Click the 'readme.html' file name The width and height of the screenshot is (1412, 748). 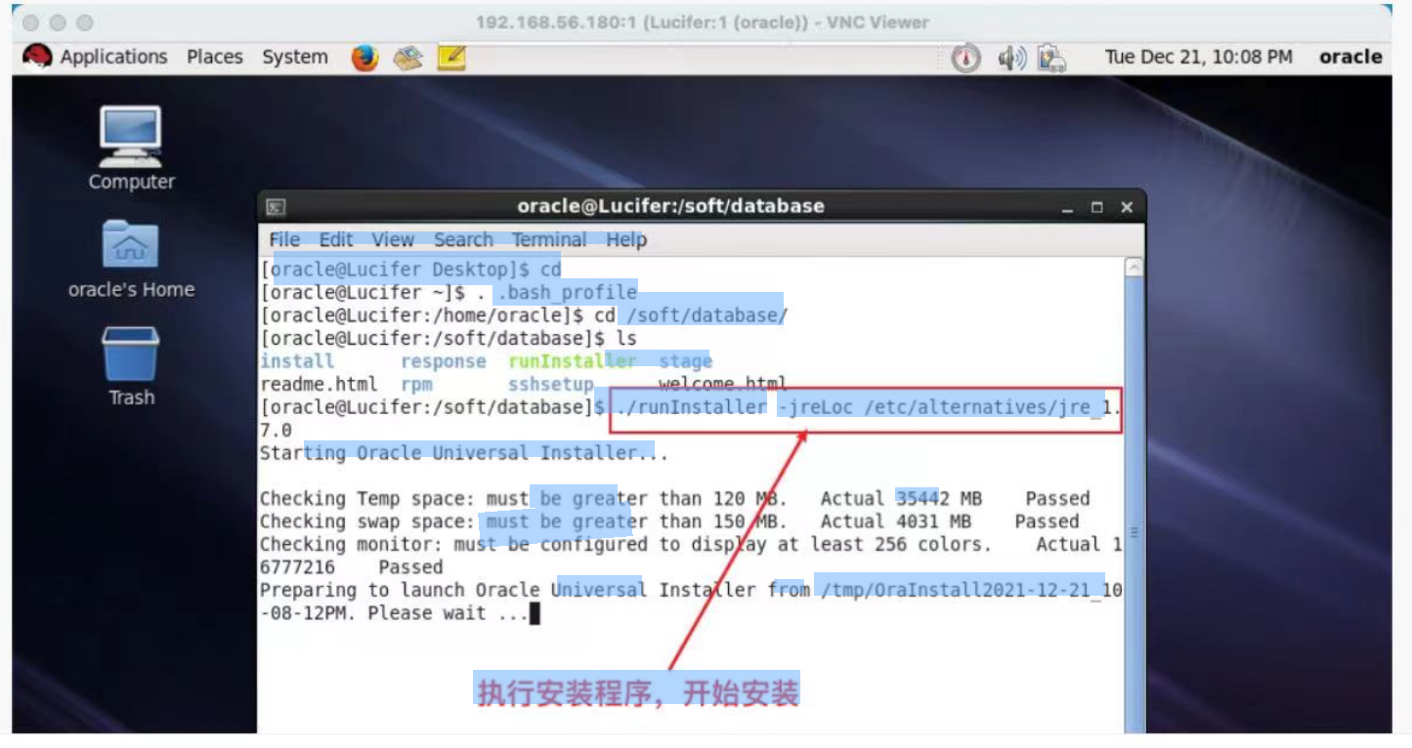click(319, 385)
